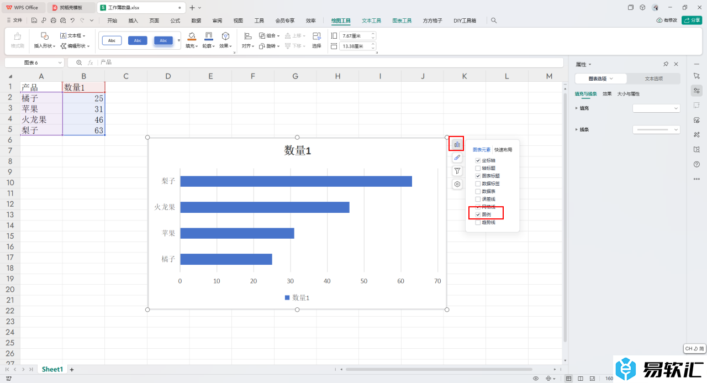Screen dimensions: 707x383
Task: Switch to 文本选项 in properties panel
Action: (654, 78)
